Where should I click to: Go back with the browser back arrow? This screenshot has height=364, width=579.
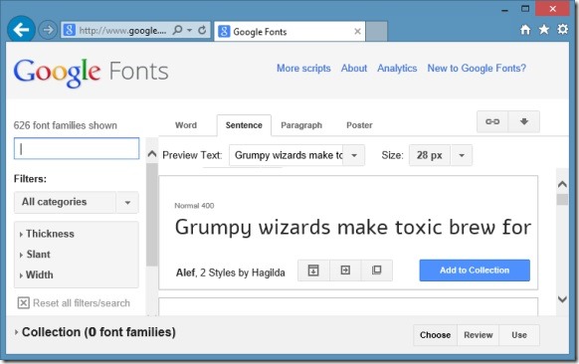[21, 30]
